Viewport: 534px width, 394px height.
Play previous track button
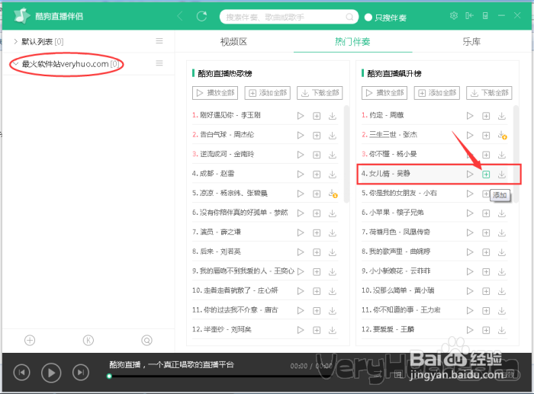[21, 373]
